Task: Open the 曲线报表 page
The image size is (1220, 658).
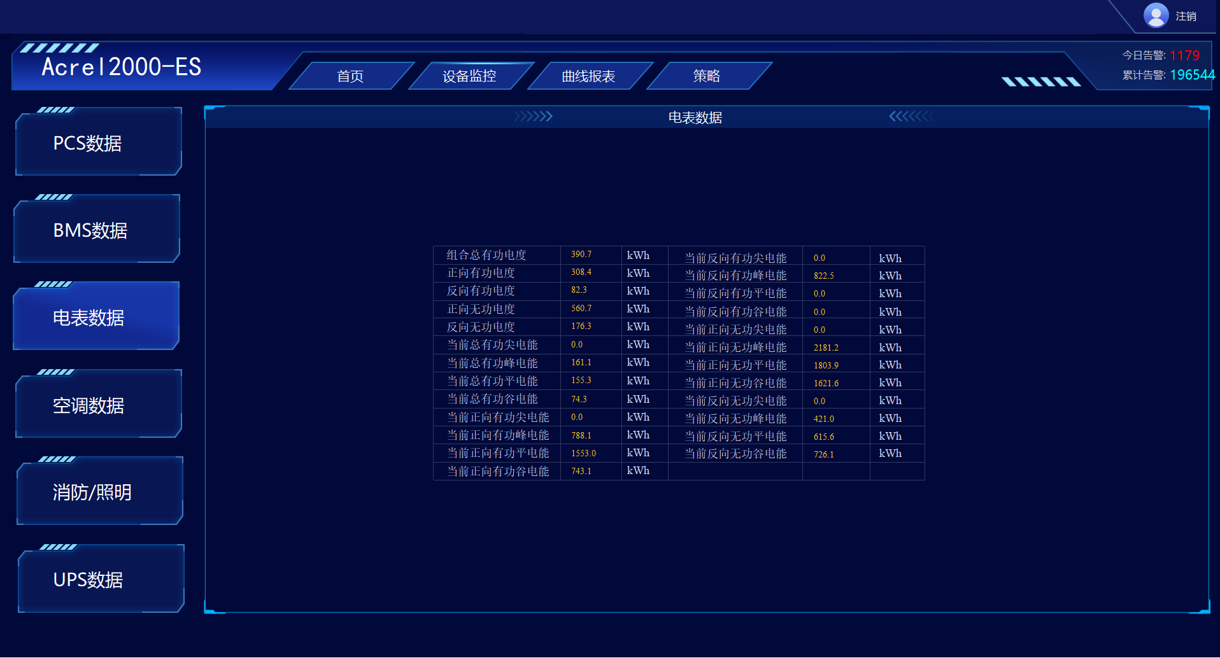Action: pos(588,75)
